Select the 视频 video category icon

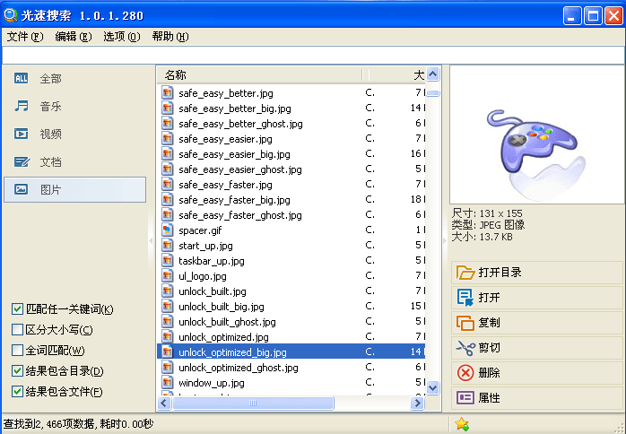(22, 135)
